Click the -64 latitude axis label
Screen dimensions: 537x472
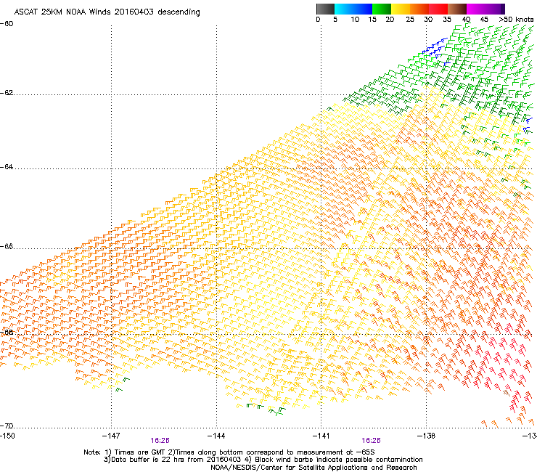coord(7,166)
